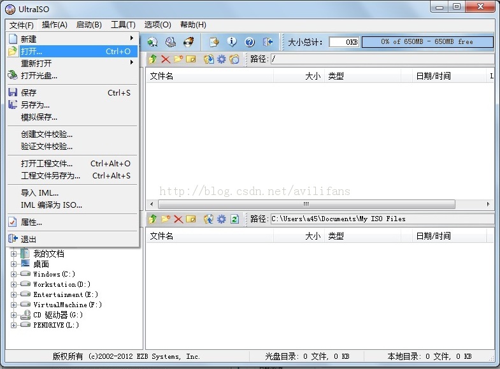
Task: Click the horizontal scrollbar thumb in image pane
Action: (306, 204)
